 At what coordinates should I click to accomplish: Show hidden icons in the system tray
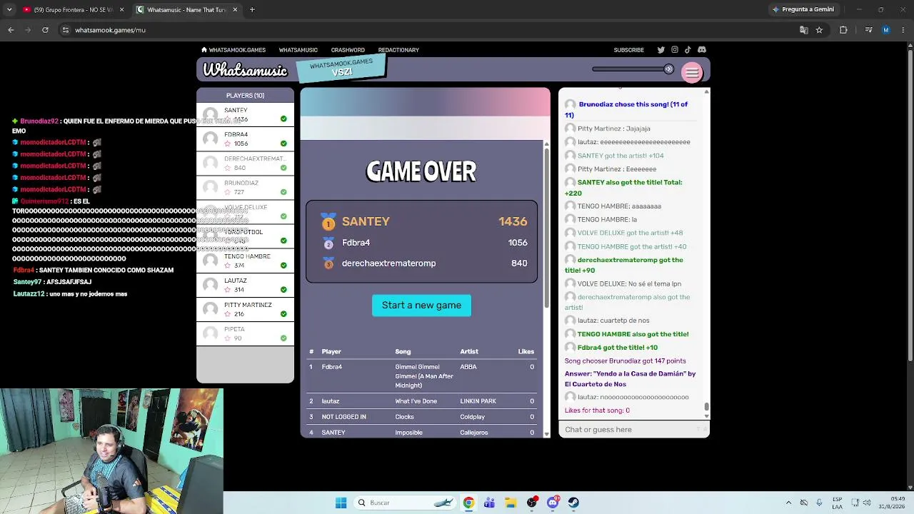pos(788,503)
